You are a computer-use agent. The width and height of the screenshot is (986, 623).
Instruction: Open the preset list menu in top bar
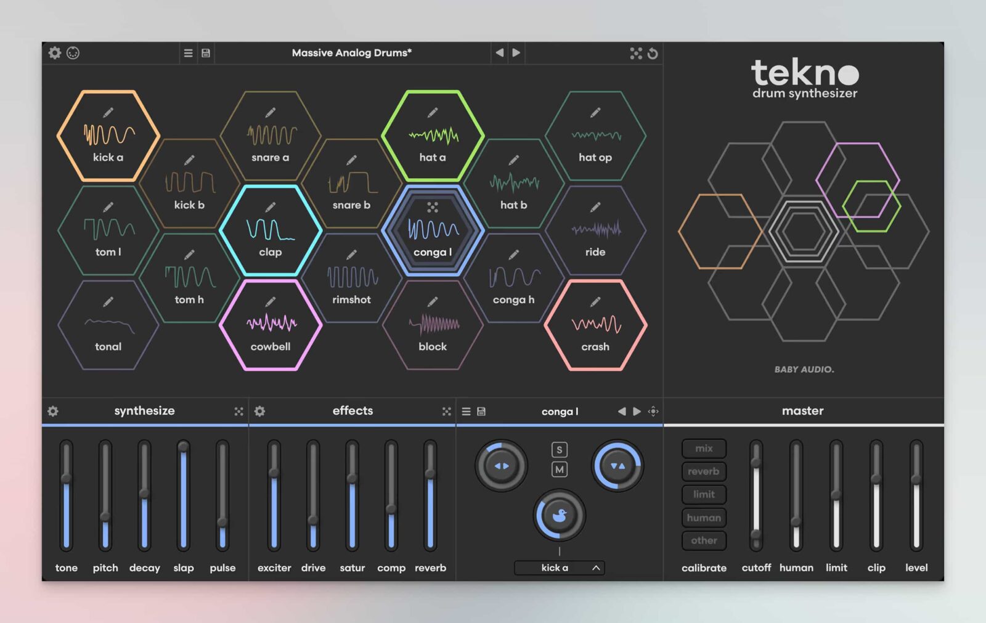click(189, 53)
